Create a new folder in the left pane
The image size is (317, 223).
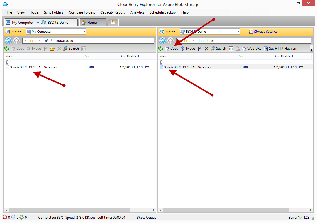[x=52, y=49]
